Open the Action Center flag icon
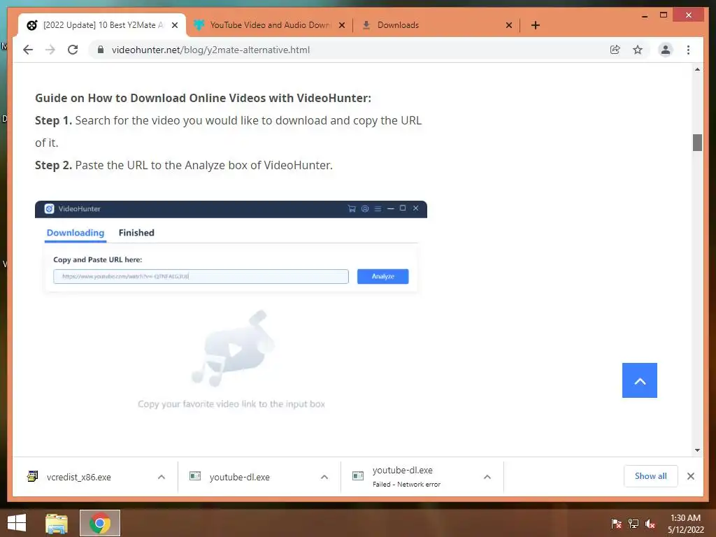This screenshot has height=537, width=716. click(617, 524)
